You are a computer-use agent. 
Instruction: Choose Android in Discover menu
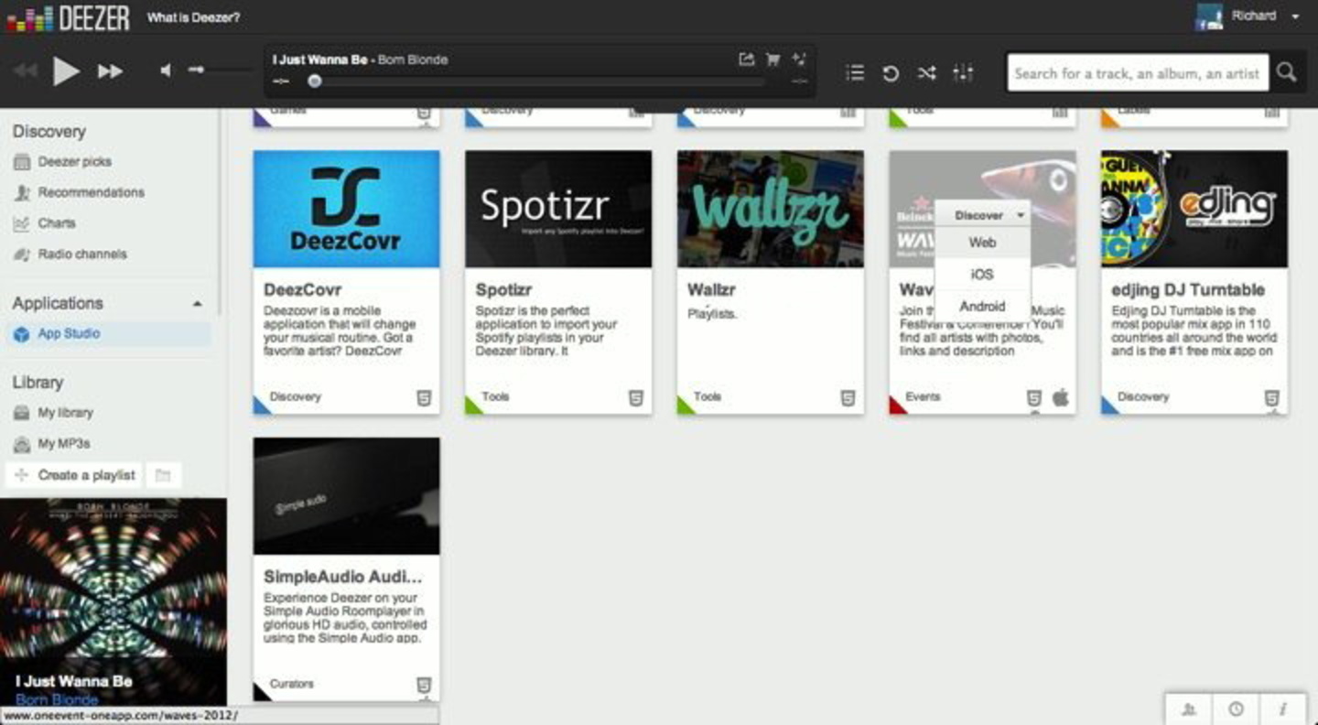point(982,307)
